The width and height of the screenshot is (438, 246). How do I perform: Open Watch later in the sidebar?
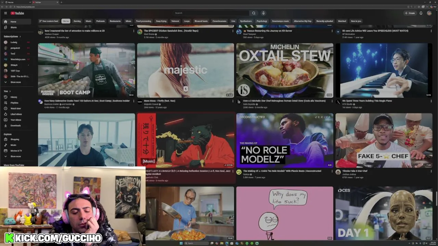pyautogui.click(x=17, y=108)
